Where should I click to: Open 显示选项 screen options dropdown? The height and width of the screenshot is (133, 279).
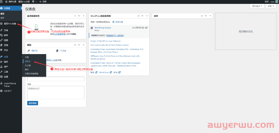tap(257, 6)
